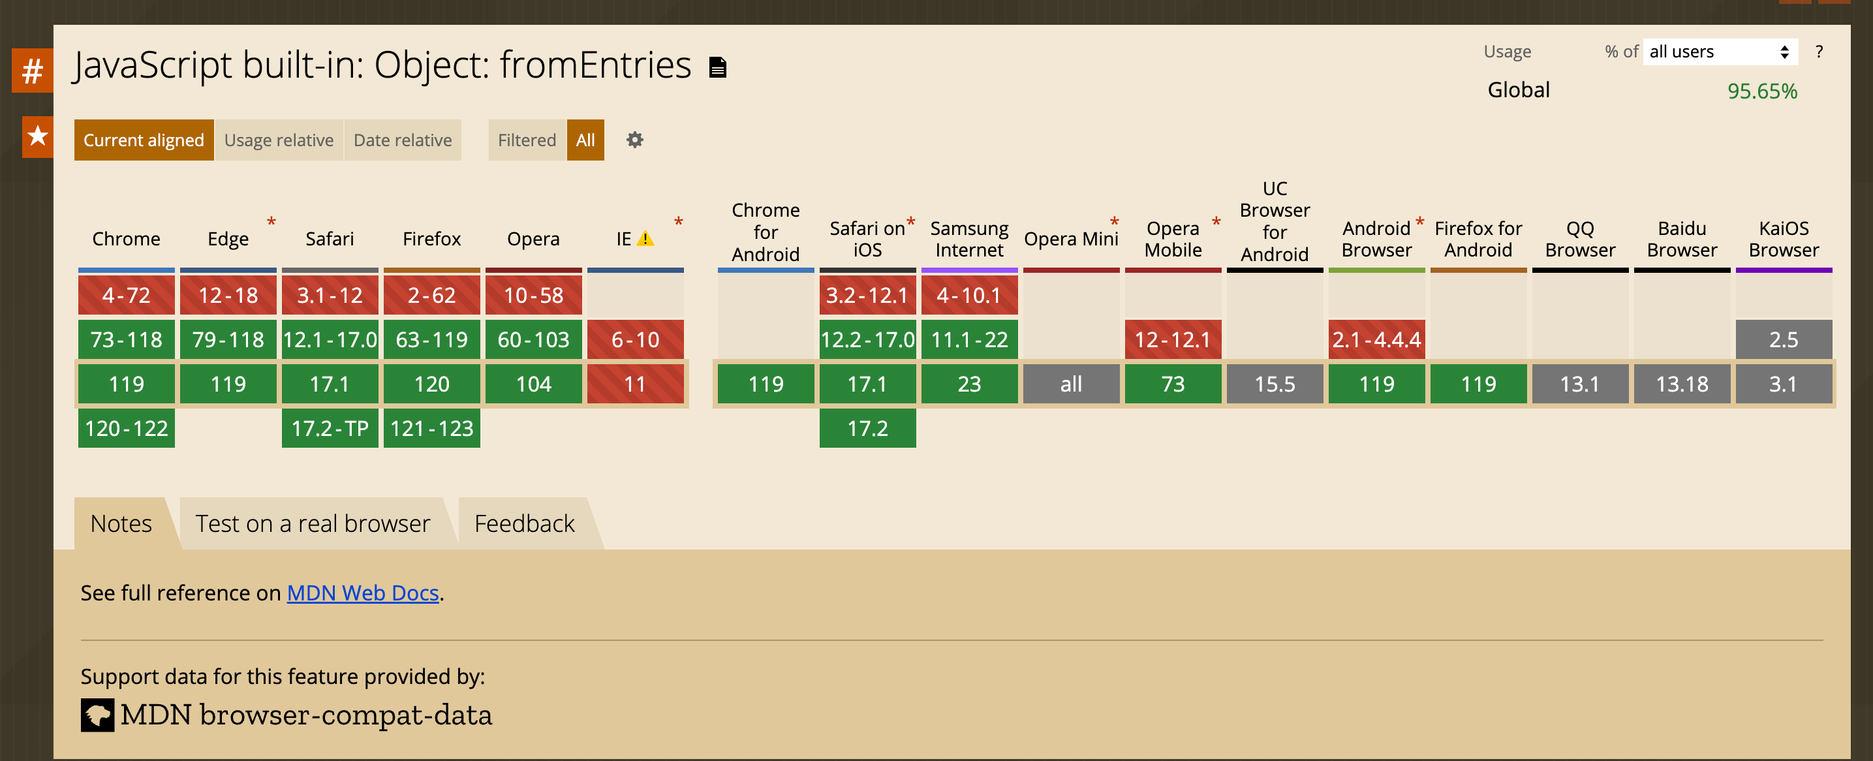
Task: Click Baidu Browser 13.18 cell
Action: pyautogui.click(x=1682, y=384)
